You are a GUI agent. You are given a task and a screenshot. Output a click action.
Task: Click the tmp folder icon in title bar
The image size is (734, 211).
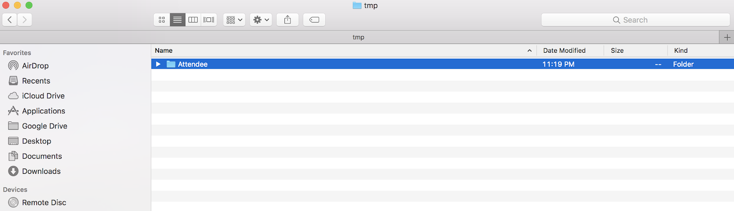[x=357, y=6]
